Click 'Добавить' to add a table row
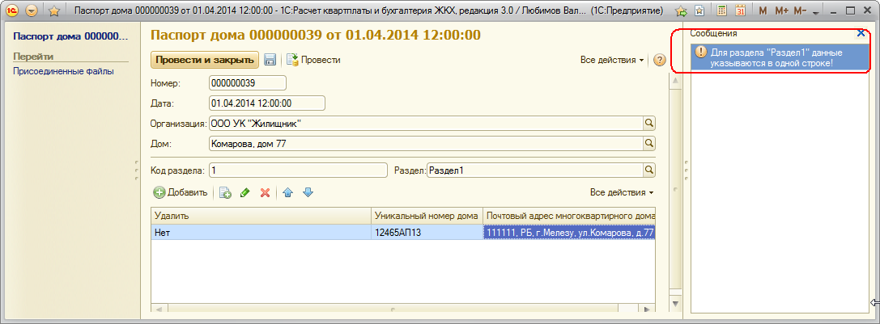 181,192
